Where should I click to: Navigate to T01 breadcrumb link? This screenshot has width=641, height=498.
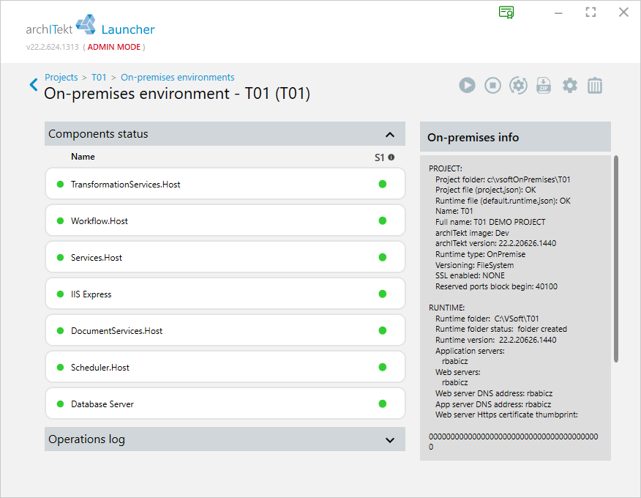[x=99, y=78]
